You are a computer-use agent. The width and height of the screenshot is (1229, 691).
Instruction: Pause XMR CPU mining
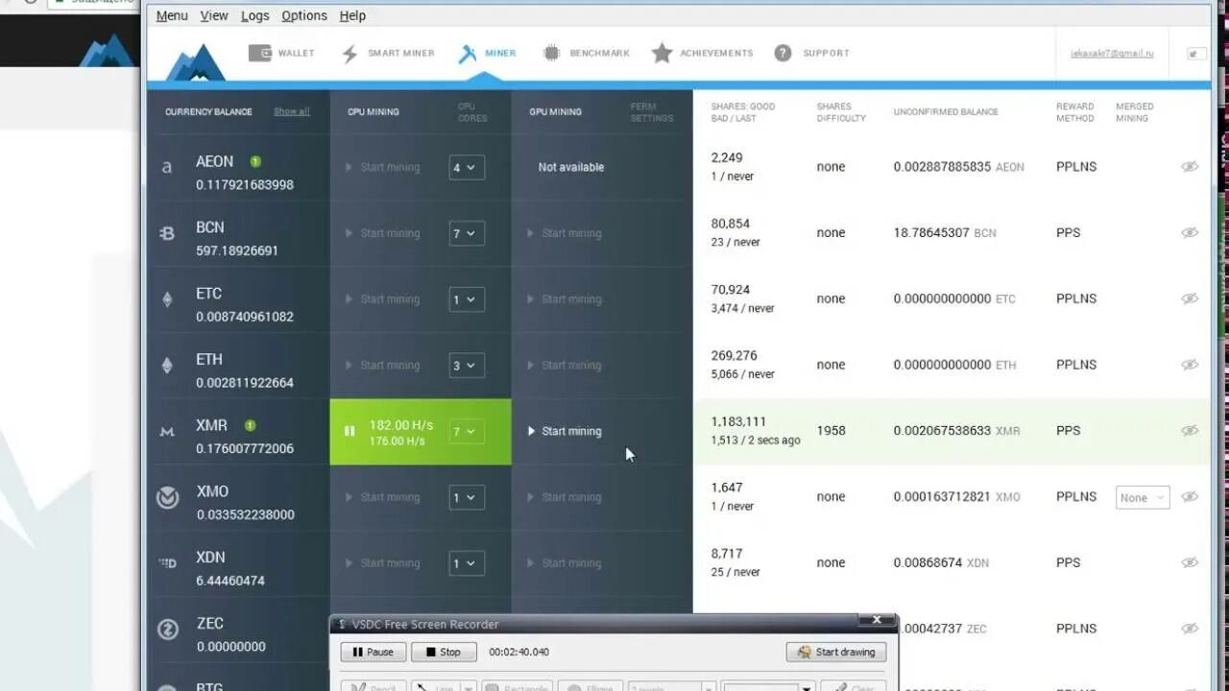pos(349,432)
